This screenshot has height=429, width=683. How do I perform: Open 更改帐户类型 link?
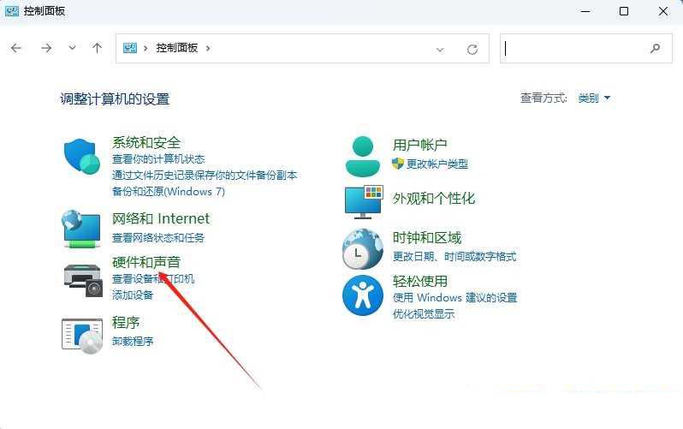point(437,164)
